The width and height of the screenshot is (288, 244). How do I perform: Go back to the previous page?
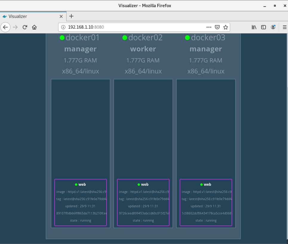(x=5, y=27)
